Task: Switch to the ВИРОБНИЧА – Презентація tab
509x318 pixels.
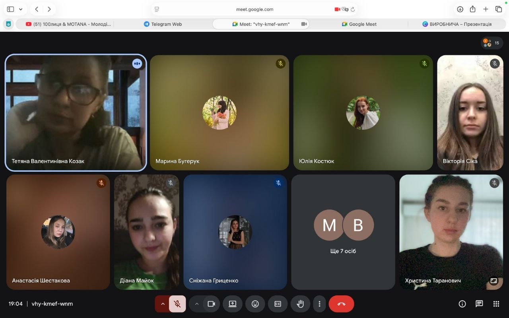Action: coord(457,24)
